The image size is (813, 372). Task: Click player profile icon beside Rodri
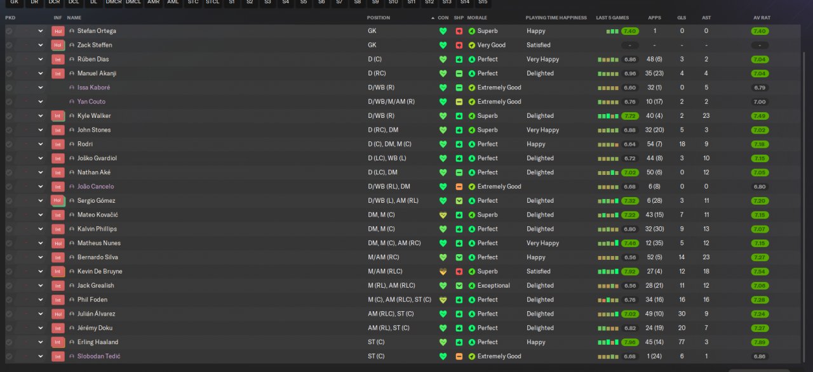(x=72, y=144)
